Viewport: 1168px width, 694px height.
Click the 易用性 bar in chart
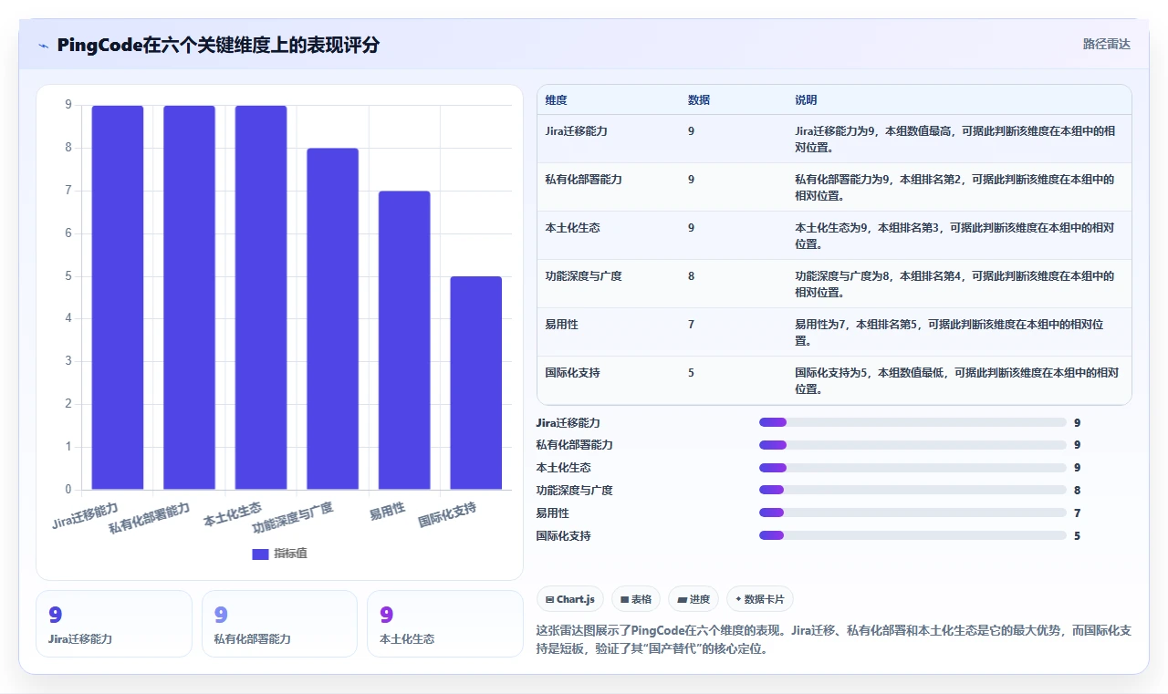coord(404,340)
